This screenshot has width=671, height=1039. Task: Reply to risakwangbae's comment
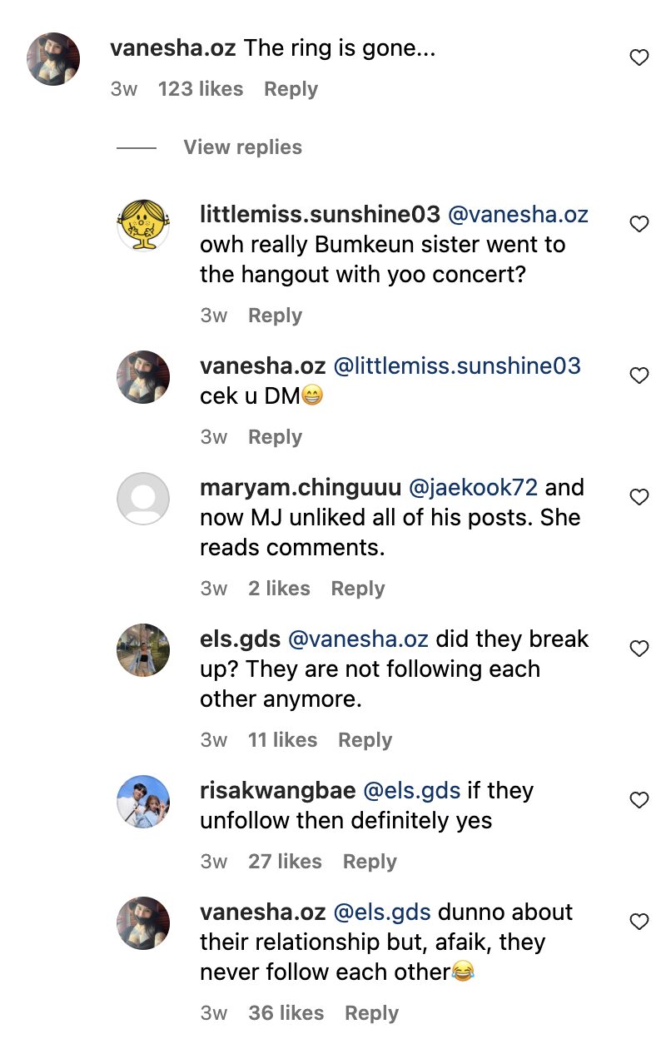click(x=370, y=862)
